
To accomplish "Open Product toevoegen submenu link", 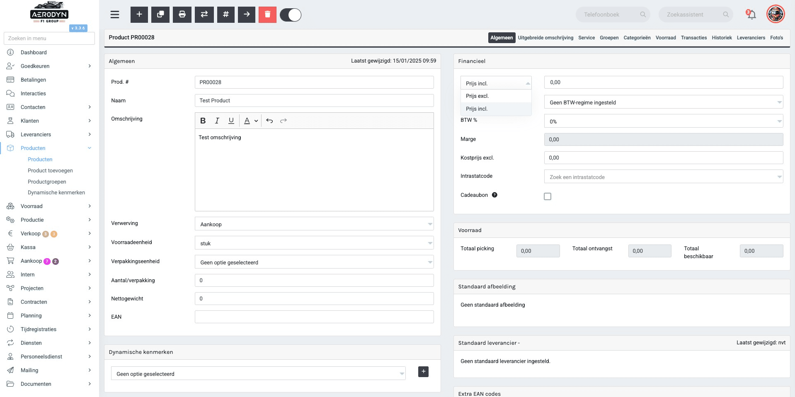I will point(50,170).
